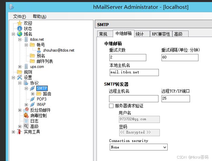The width and height of the screenshot is (212, 161).
Task: Click the folder icon next to 帐号
Action: (33, 44)
